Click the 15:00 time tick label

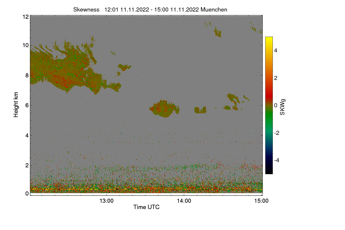[262, 201]
